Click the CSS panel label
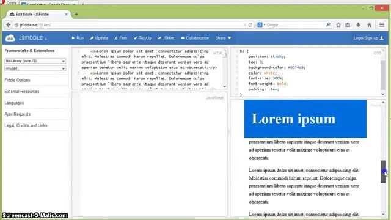The height and width of the screenshot is (220, 391). 378,53
